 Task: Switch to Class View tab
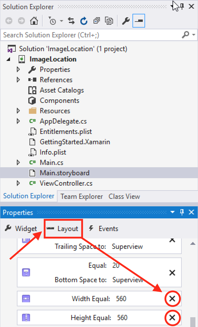tap(124, 197)
